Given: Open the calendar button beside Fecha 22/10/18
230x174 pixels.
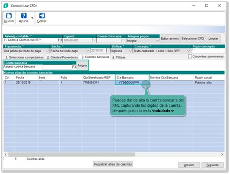Looking at the screenshot, I should click(x=108, y=51).
